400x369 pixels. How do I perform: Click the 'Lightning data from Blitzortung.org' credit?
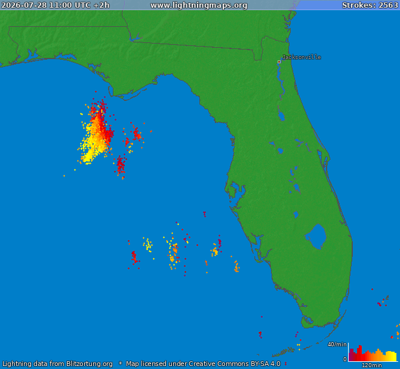[x=57, y=364]
